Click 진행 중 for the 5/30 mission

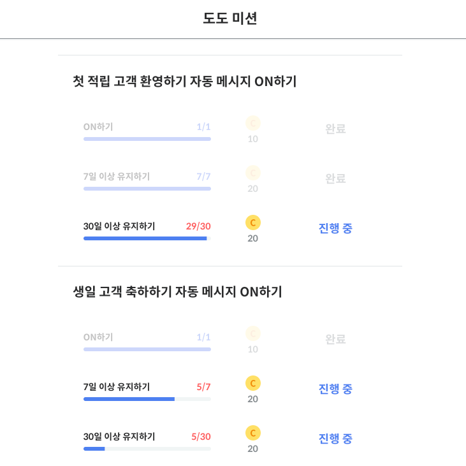(x=335, y=439)
